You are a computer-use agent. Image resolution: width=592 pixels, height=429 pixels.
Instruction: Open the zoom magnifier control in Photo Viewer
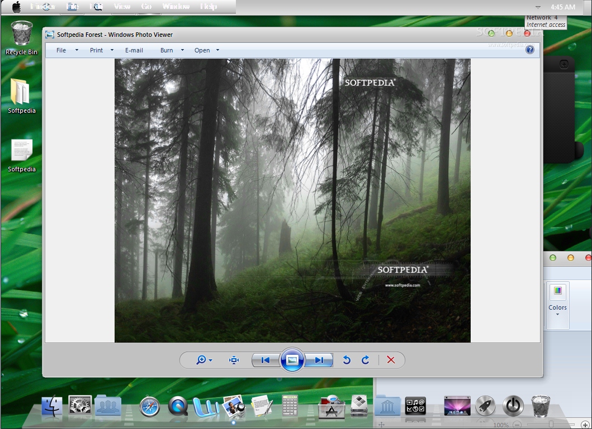coord(204,360)
